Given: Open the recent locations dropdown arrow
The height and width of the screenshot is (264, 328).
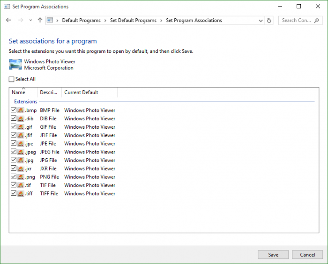Looking at the screenshot, I should (30, 21).
